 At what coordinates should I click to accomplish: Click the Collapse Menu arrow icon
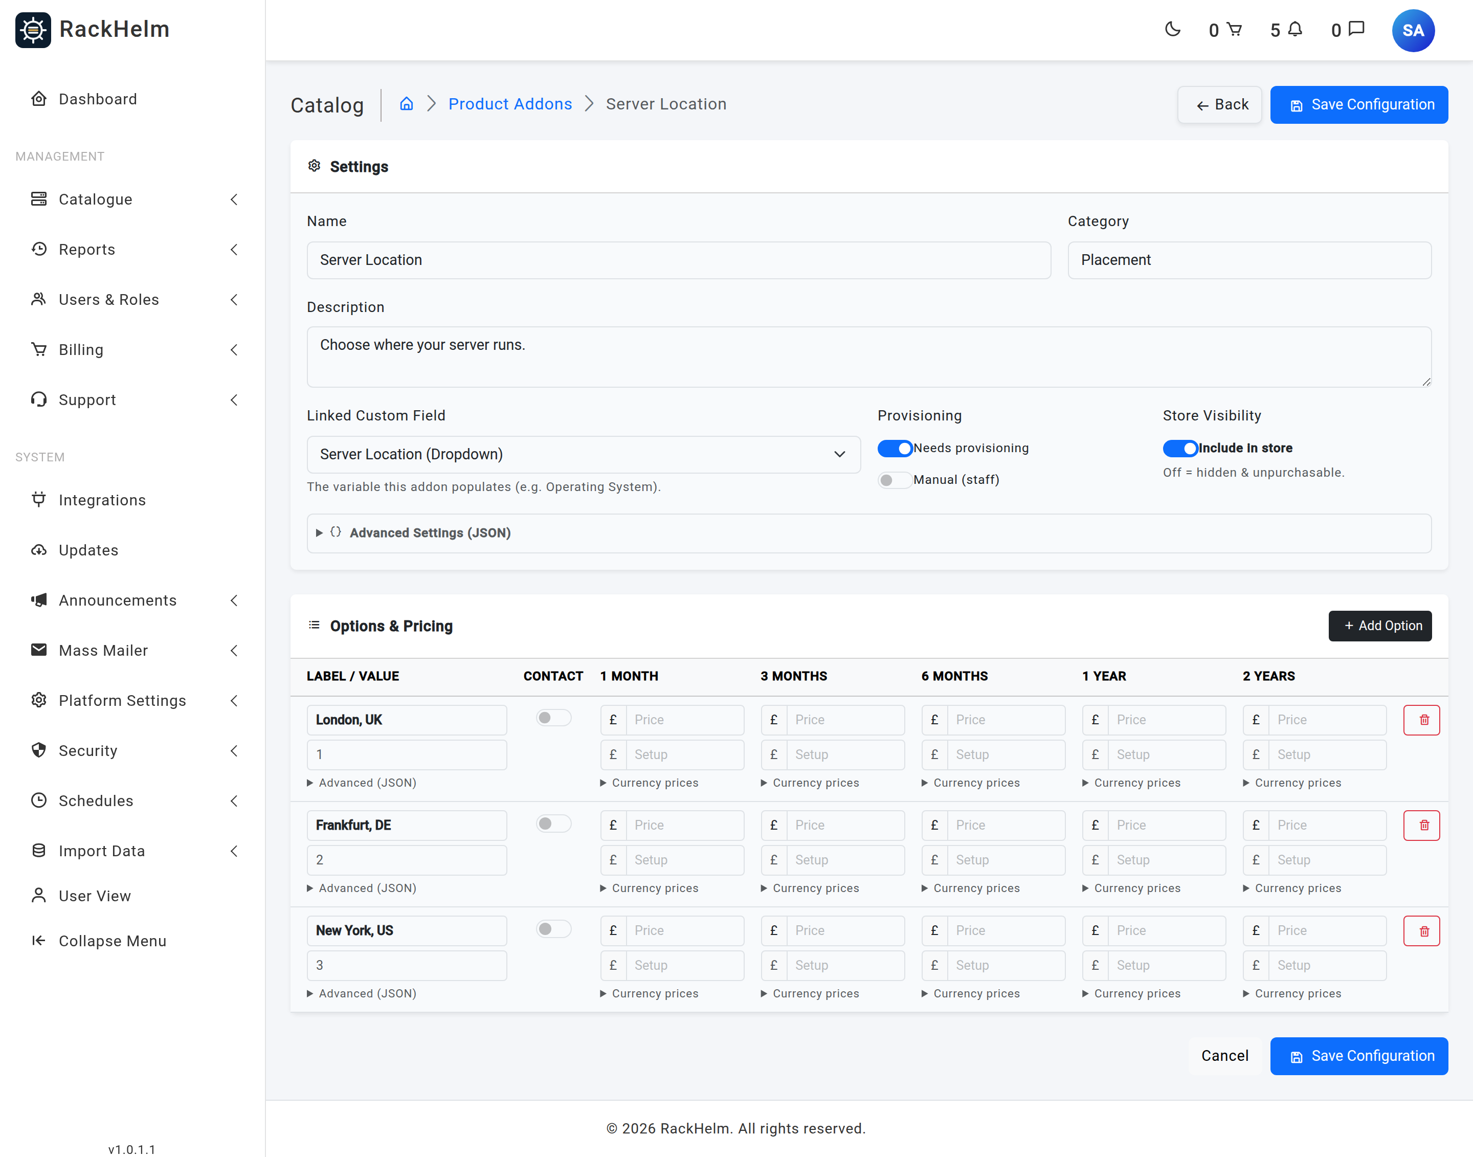pyautogui.click(x=39, y=940)
